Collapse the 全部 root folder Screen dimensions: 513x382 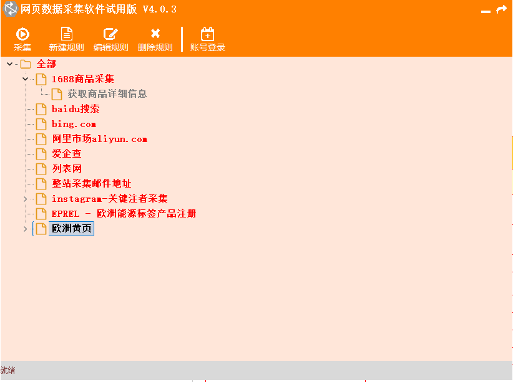click(x=10, y=64)
